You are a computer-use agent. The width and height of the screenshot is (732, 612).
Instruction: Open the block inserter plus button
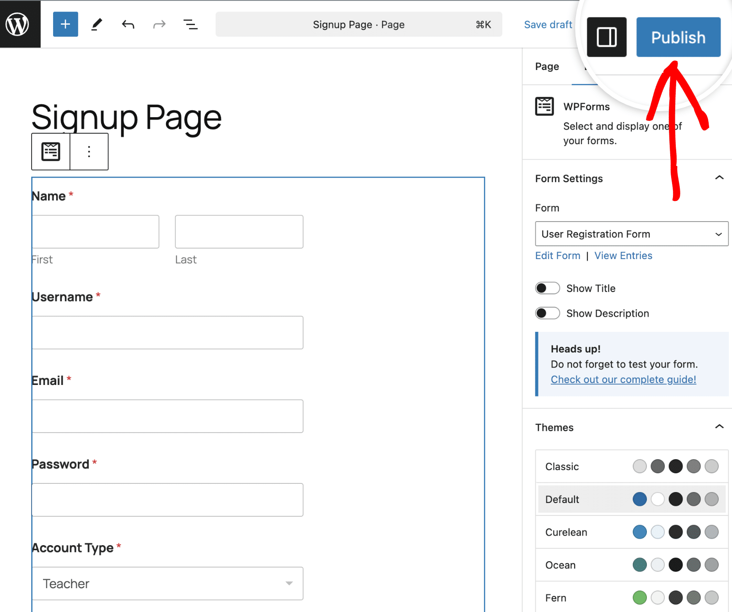coord(65,24)
